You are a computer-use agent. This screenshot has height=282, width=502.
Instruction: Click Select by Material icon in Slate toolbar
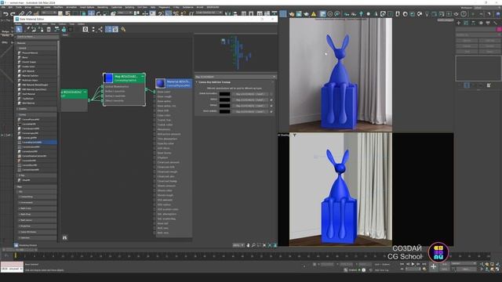(x=123, y=30)
